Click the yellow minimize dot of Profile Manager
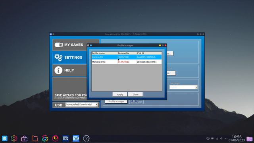This screenshot has height=143, width=254. 160,45
